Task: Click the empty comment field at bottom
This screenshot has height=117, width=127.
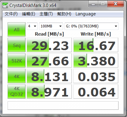Action: [x=63, y=106]
